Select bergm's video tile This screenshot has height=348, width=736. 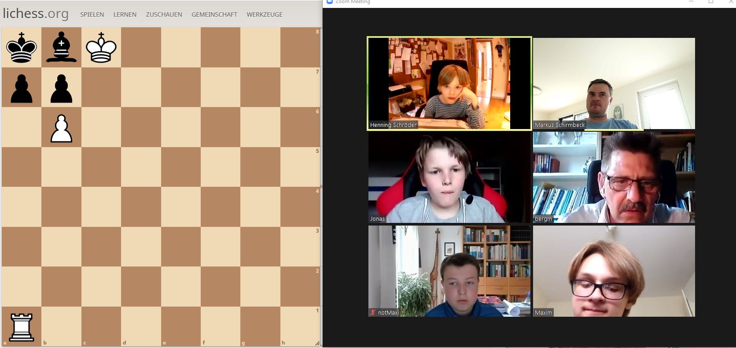614,177
